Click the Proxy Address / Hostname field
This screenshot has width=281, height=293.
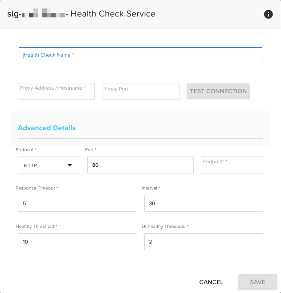coord(57,91)
